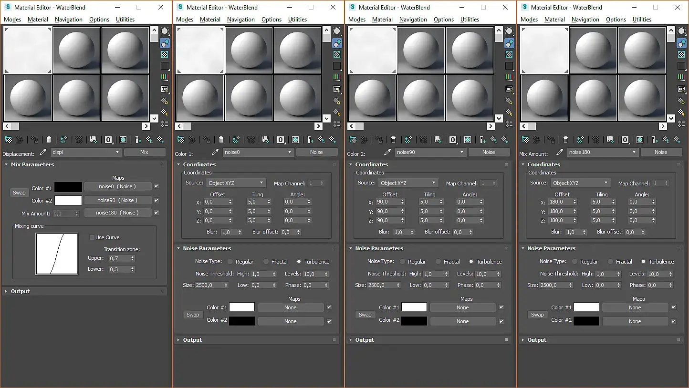
Task: Toggle checkered Background icon in noise0 window
Action: pyautogui.click(x=337, y=54)
